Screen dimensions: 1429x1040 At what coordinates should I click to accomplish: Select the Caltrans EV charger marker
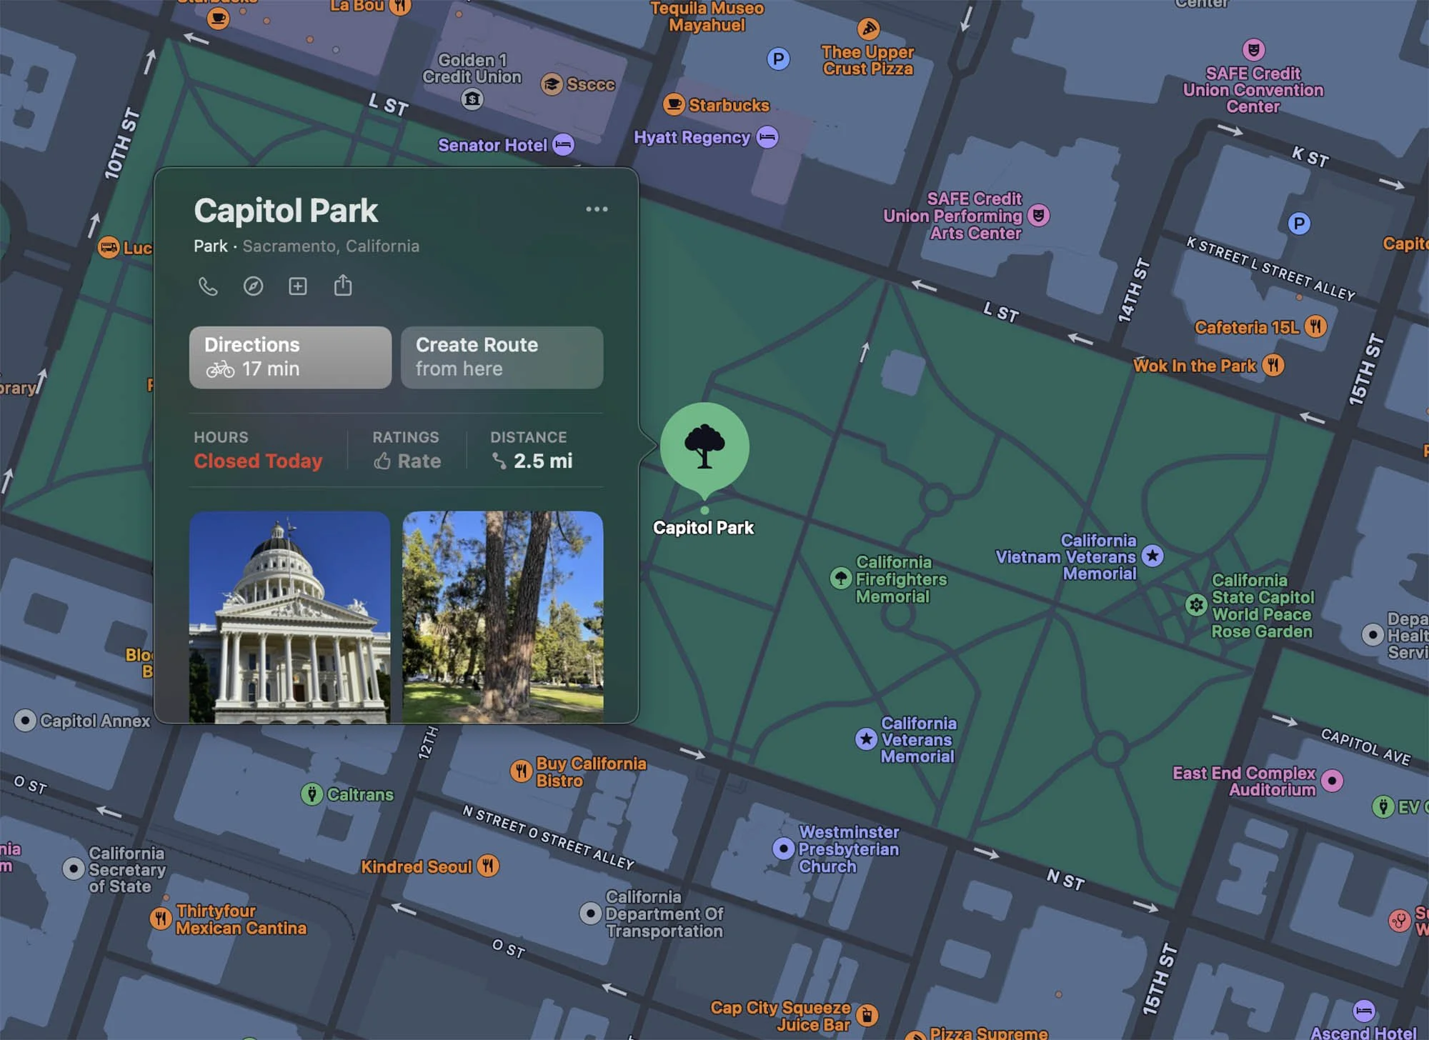pyautogui.click(x=312, y=794)
